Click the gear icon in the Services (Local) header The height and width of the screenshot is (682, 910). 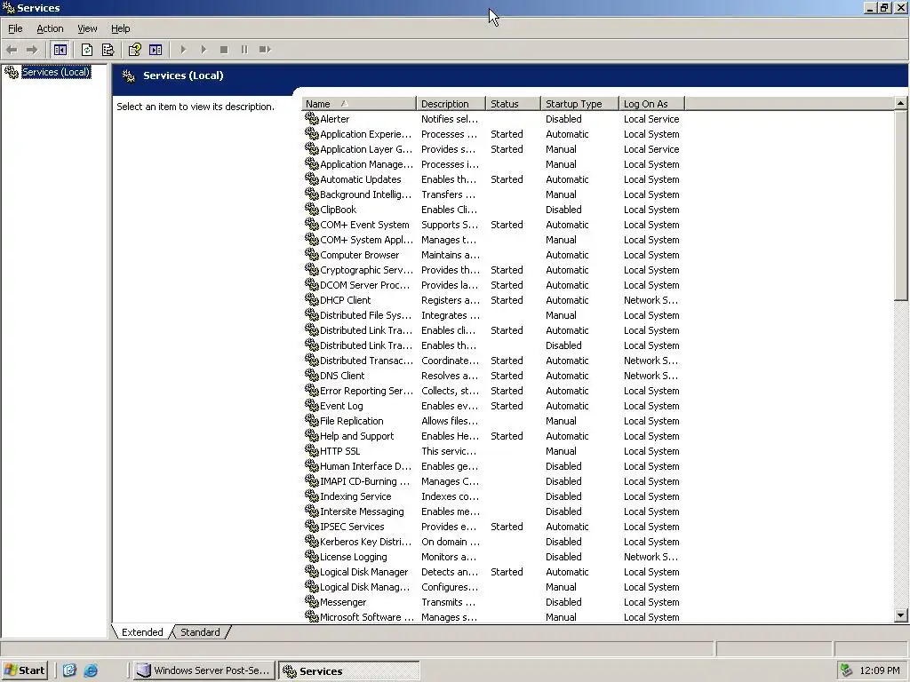tap(129, 75)
